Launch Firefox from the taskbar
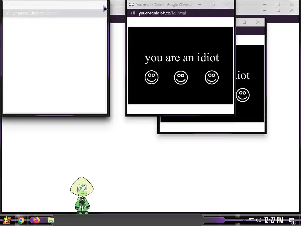The height and width of the screenshot is (226, 301). pyautogui.click(x=36, y=220)
